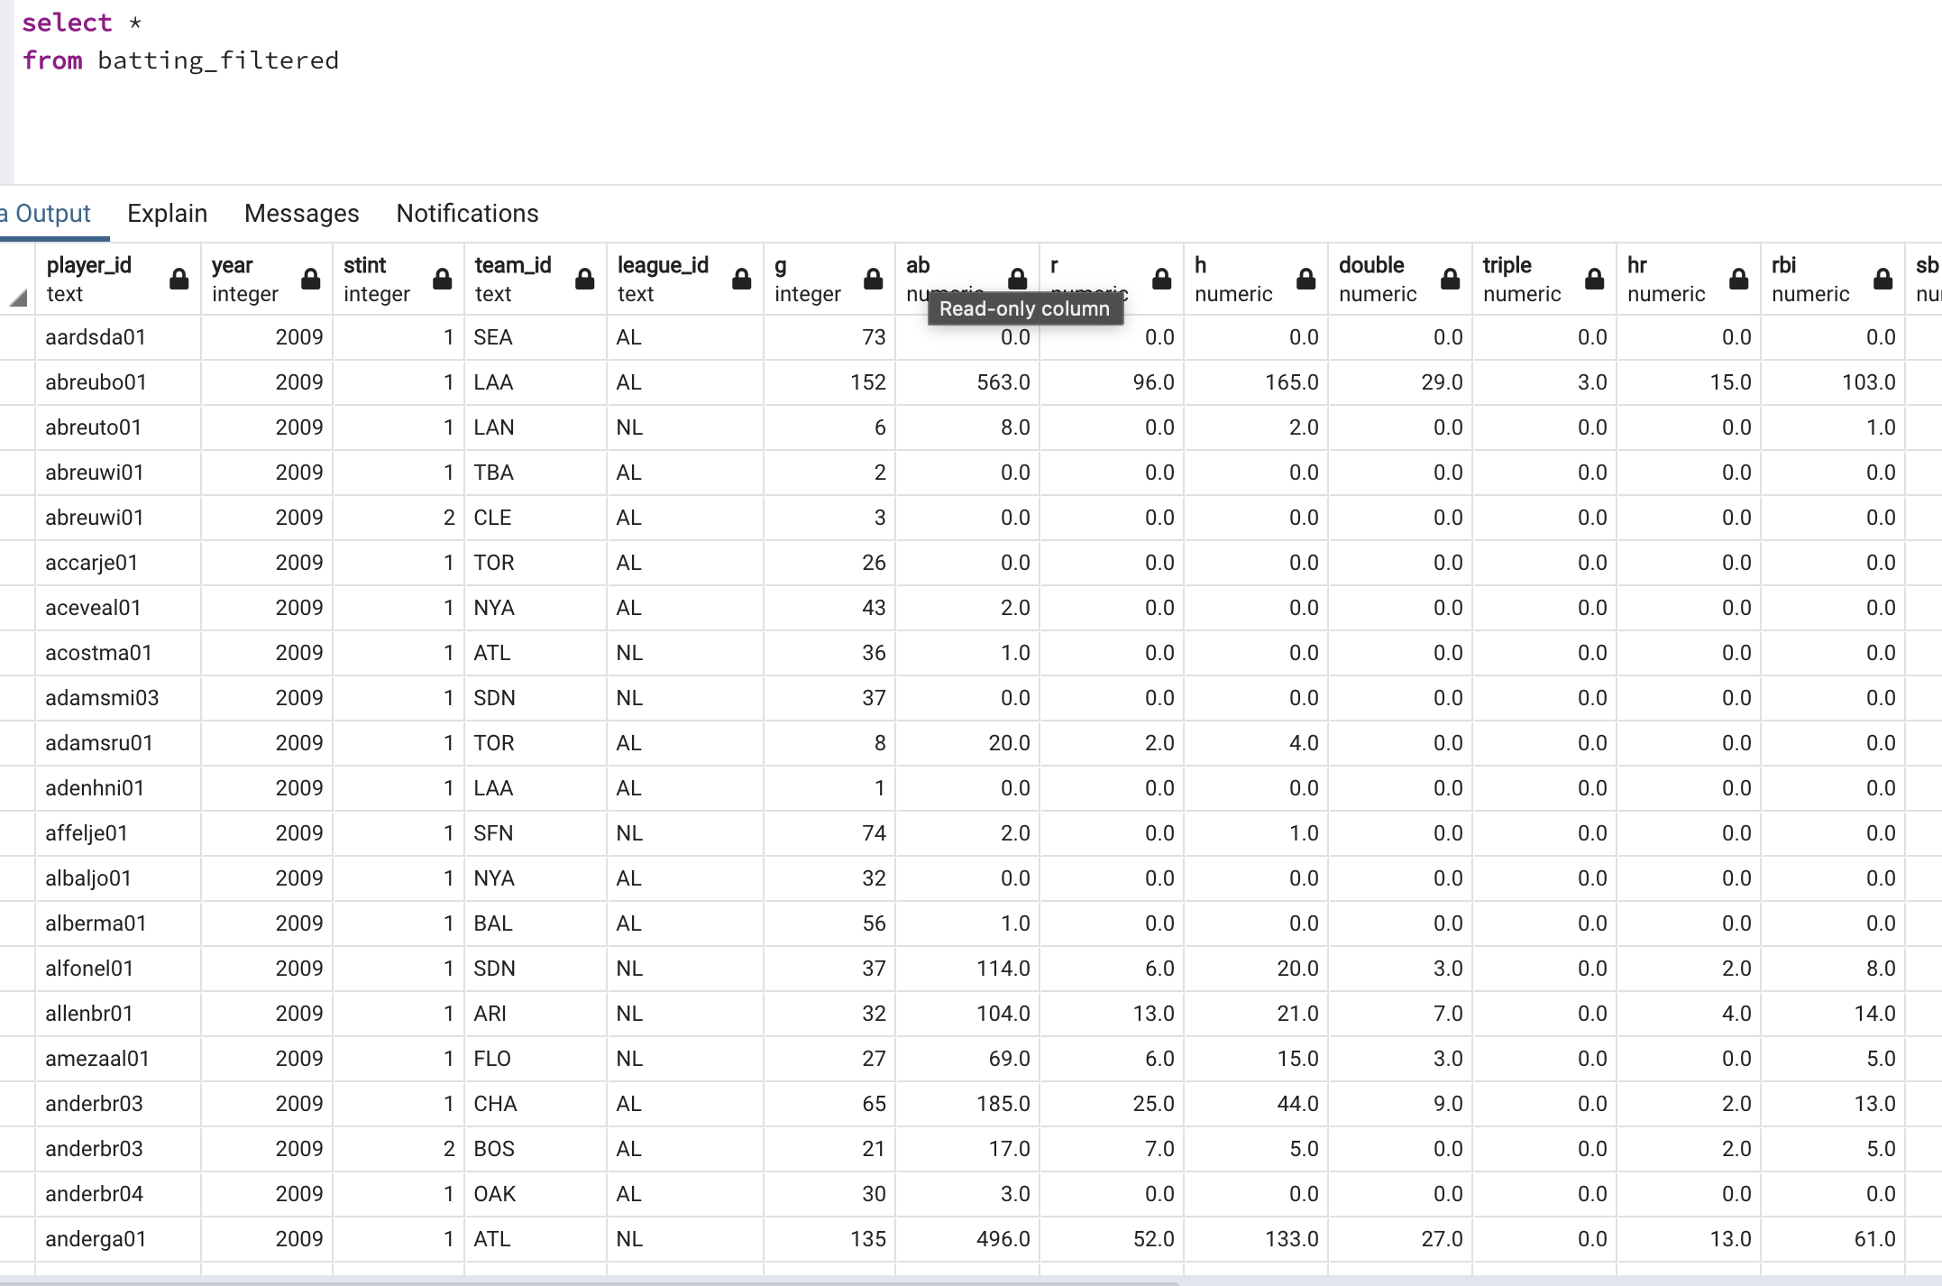Click the hr column header
The image size is (1942, 1286).
1637,265
